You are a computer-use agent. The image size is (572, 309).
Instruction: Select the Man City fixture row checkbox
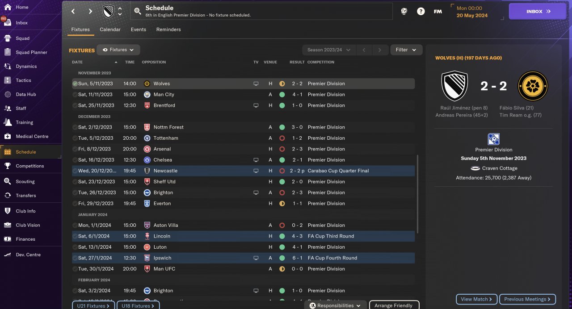tap(75, 95)
